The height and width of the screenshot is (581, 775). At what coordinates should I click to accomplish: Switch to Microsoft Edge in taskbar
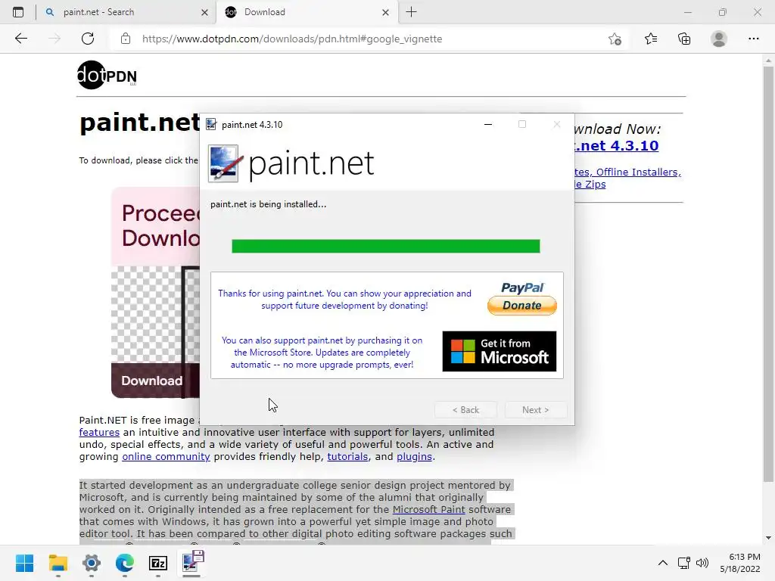tap(125, 563)
